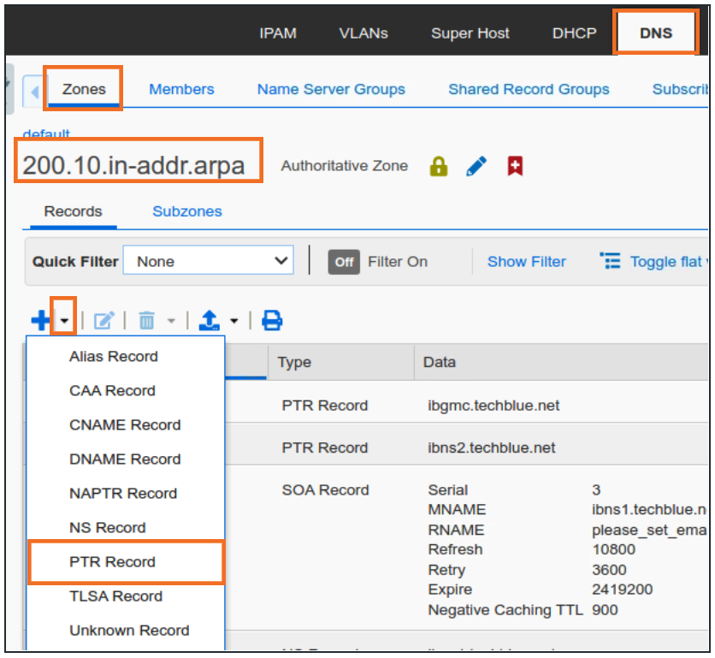This screenshot has width=715, height=658.
Task: Click the Show Filter link
Action: (526, 262)
